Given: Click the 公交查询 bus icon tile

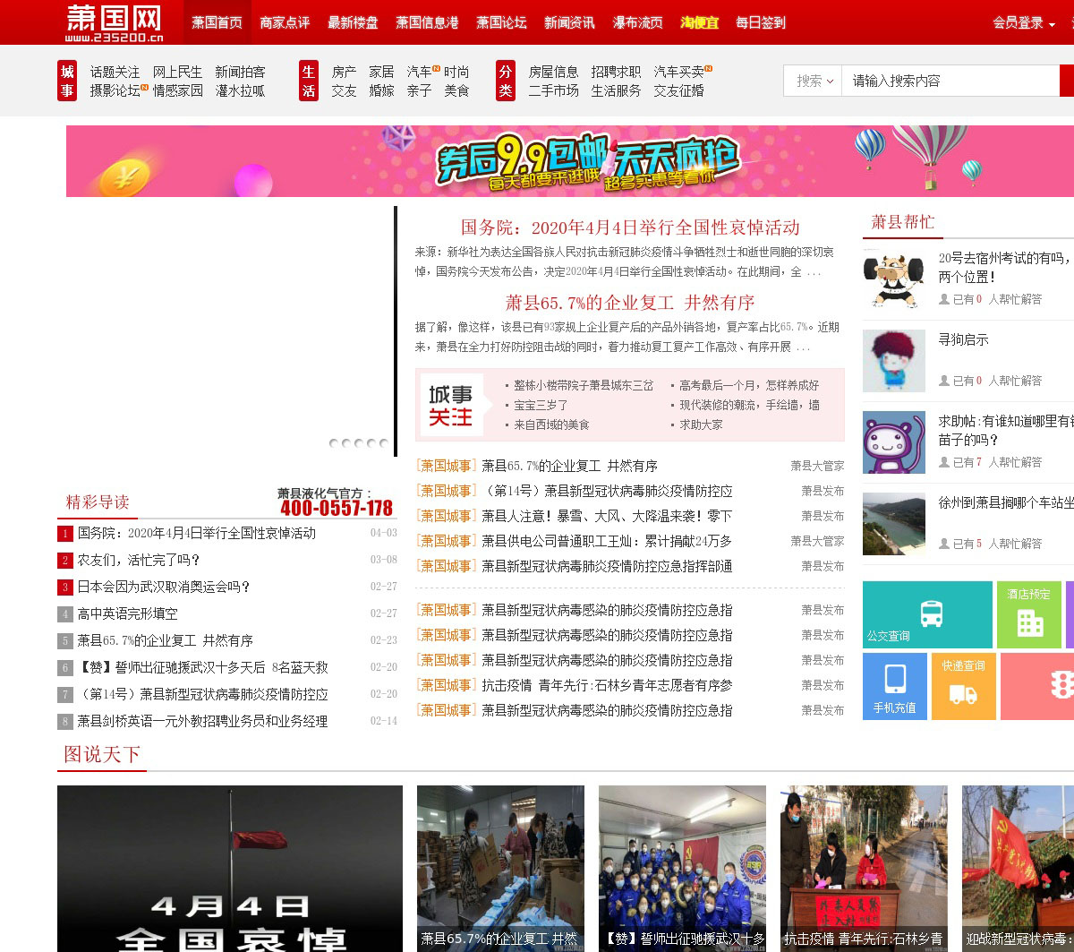Looking at the screenshot, I should click(x=927, y=614).
